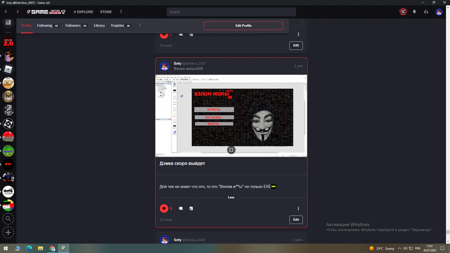Open the user avatar account menu
Screen dimensions: 450x253
click(x=439, y=12)
